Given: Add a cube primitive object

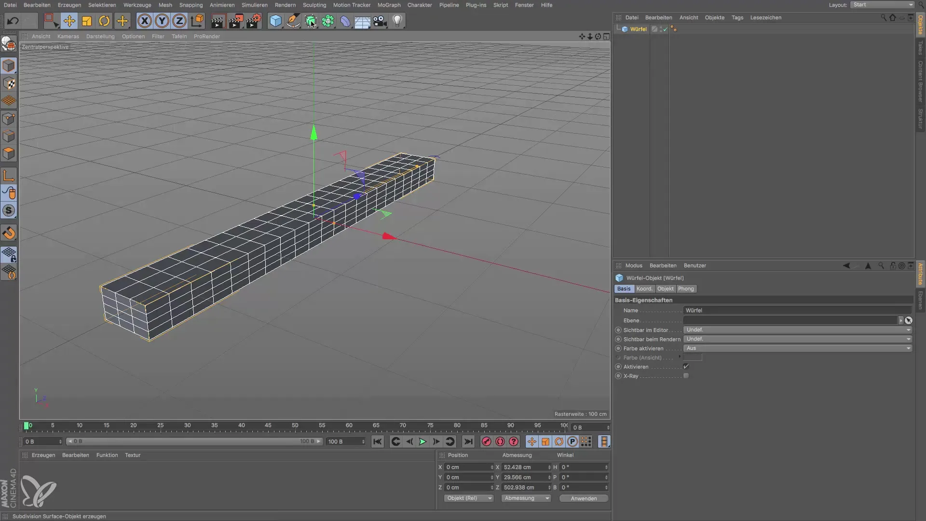Looking at the screenshot, I should pos(275,21).
